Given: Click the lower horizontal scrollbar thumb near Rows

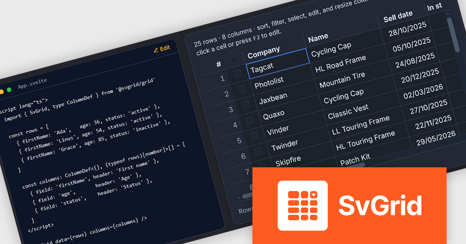Looking at the screenshot, I should coord(248,196).
